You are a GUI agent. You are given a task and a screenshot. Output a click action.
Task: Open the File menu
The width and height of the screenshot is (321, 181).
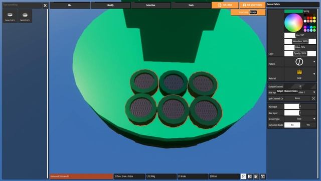coord(70,5)
